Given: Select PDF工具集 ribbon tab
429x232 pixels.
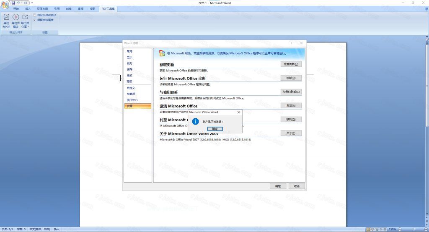Looking at the screenshot, I should pos(108,9).
